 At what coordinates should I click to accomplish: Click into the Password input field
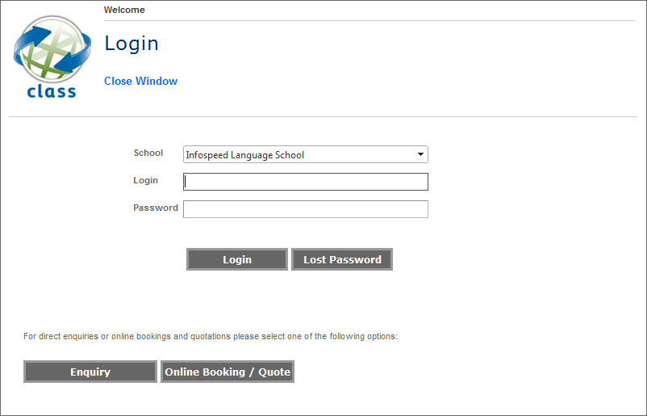(x=305, y=209)
